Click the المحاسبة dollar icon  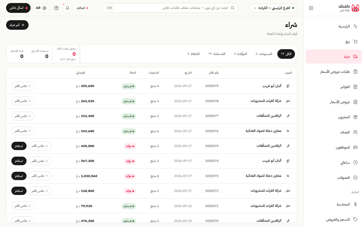355,204
